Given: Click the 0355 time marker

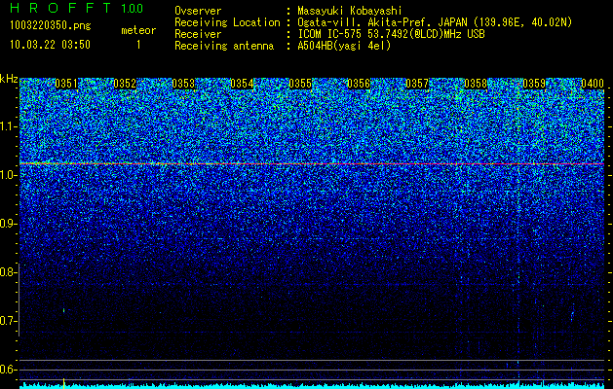Looking at the screenshot, I should (300, 84).
